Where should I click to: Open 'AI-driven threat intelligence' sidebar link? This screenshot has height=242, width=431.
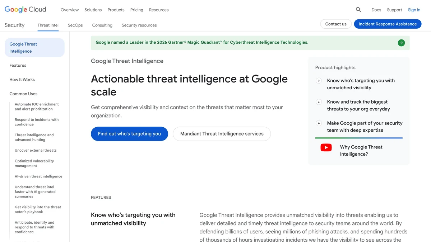click(38, 176)
